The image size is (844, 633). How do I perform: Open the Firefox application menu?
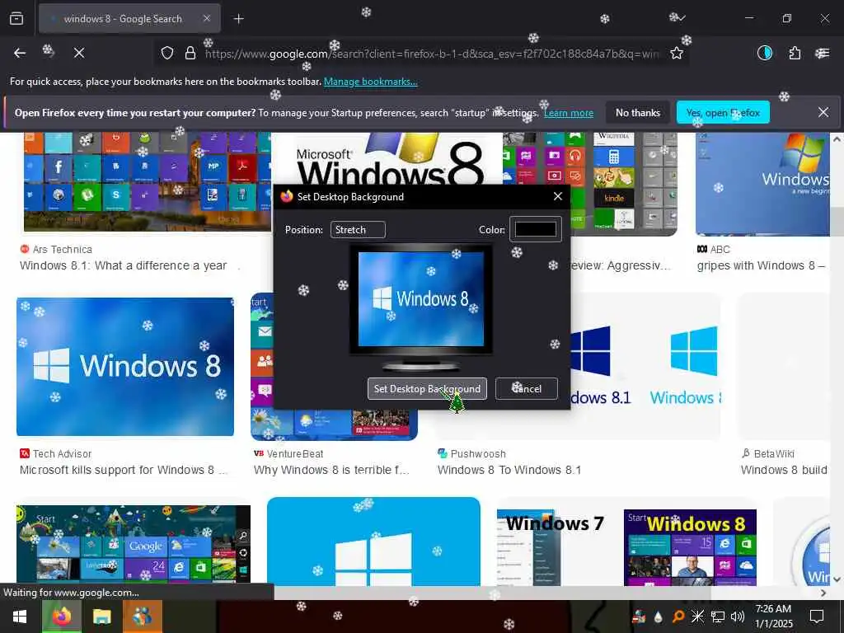pos(823,53)
